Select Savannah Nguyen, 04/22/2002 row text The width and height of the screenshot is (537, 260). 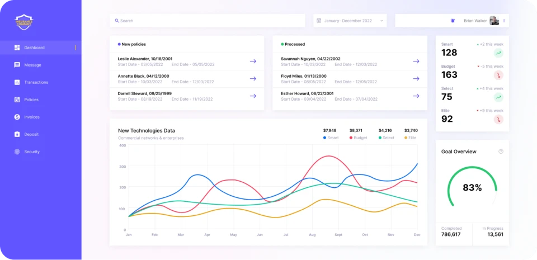tap(310, 59)
